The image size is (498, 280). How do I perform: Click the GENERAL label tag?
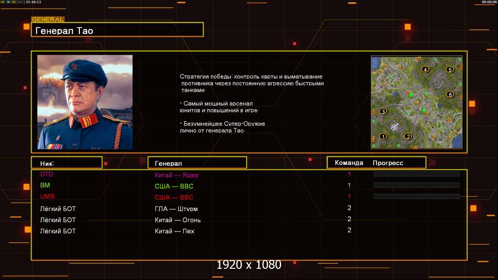coord(48,19)
